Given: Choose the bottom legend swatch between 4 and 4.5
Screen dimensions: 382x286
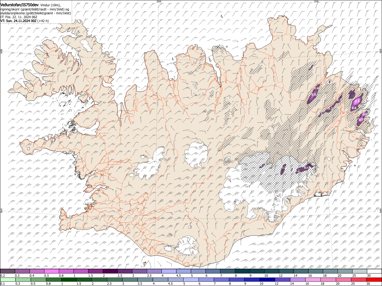Looking at the screenshot, I should [161, 279].
